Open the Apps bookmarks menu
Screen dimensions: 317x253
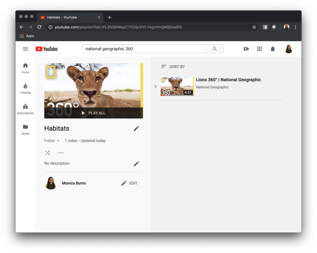coord(27,36)
